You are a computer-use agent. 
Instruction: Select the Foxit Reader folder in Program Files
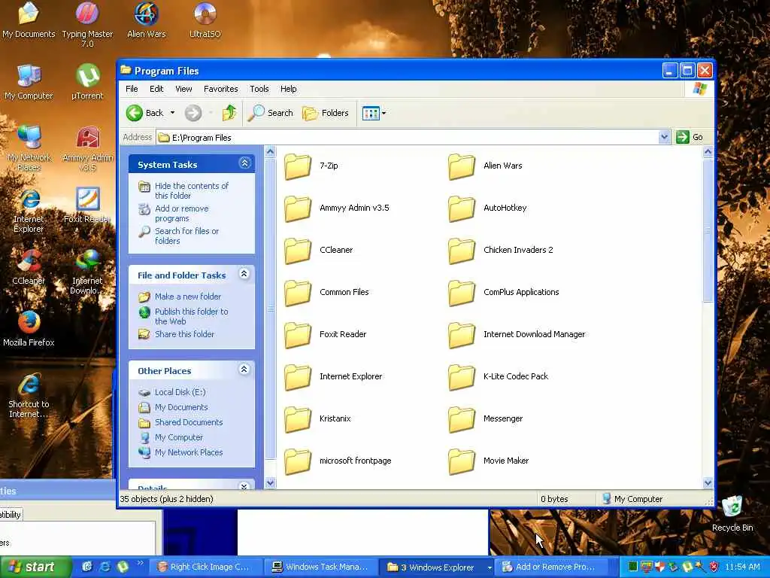[x=326, y=335]
